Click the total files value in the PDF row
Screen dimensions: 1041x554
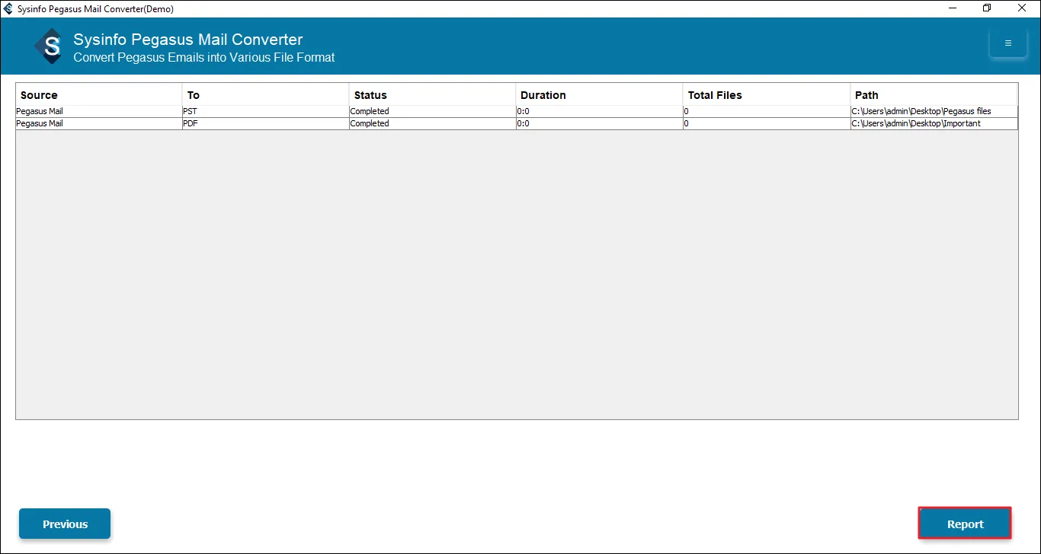767,123
